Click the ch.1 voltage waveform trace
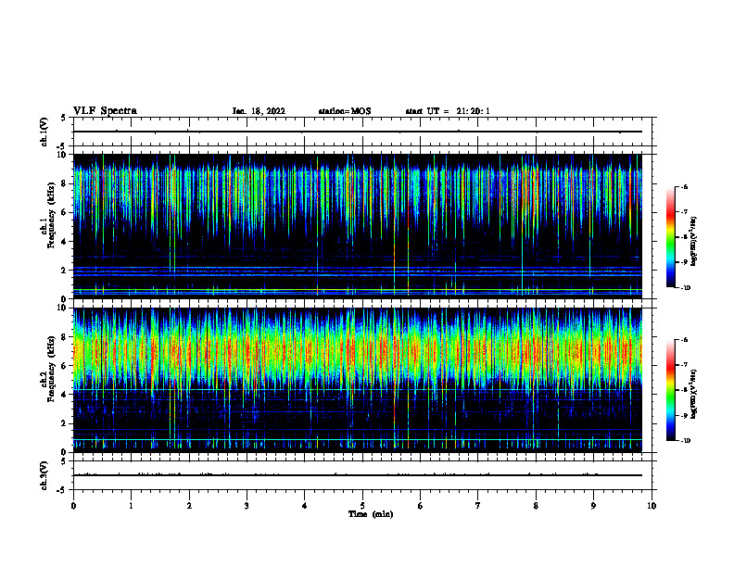This screenshot has height=567, width=734. [x=358, y=132]
